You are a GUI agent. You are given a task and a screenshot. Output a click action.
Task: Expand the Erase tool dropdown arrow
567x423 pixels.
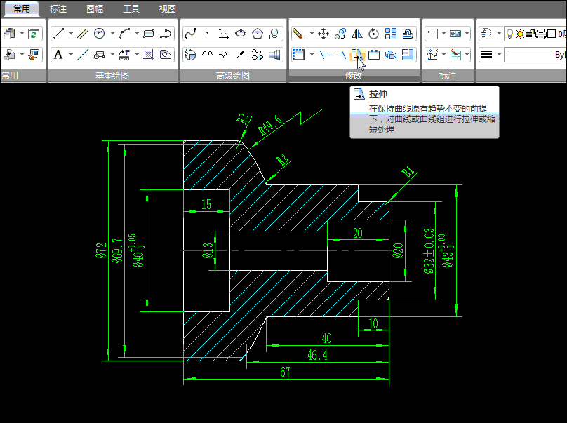click(312, 34)
